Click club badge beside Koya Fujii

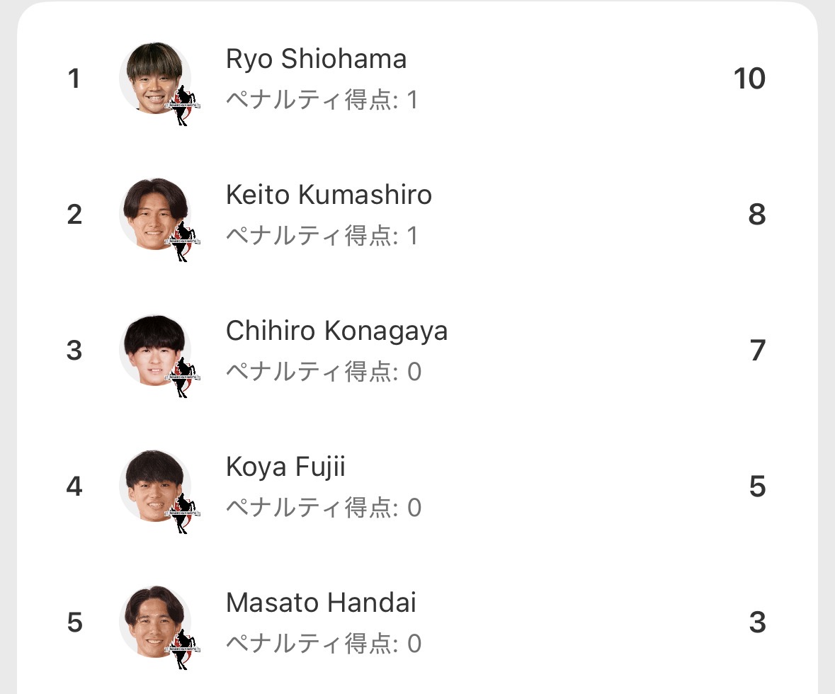coord(183,513)
